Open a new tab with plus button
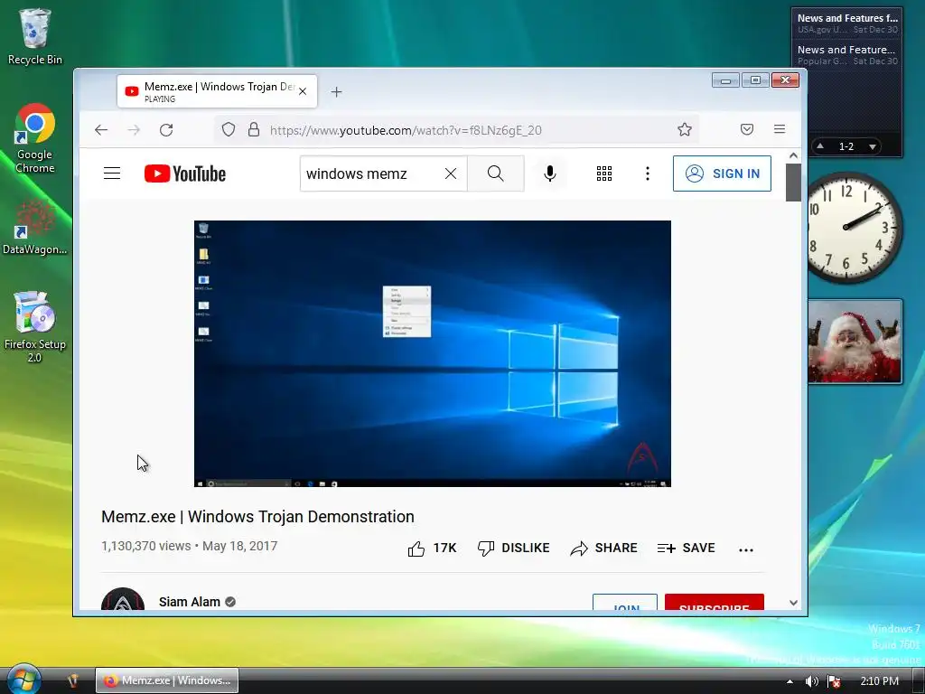This screenshot has width=925, height=694. pyautogui.click(x=336, y=91)
